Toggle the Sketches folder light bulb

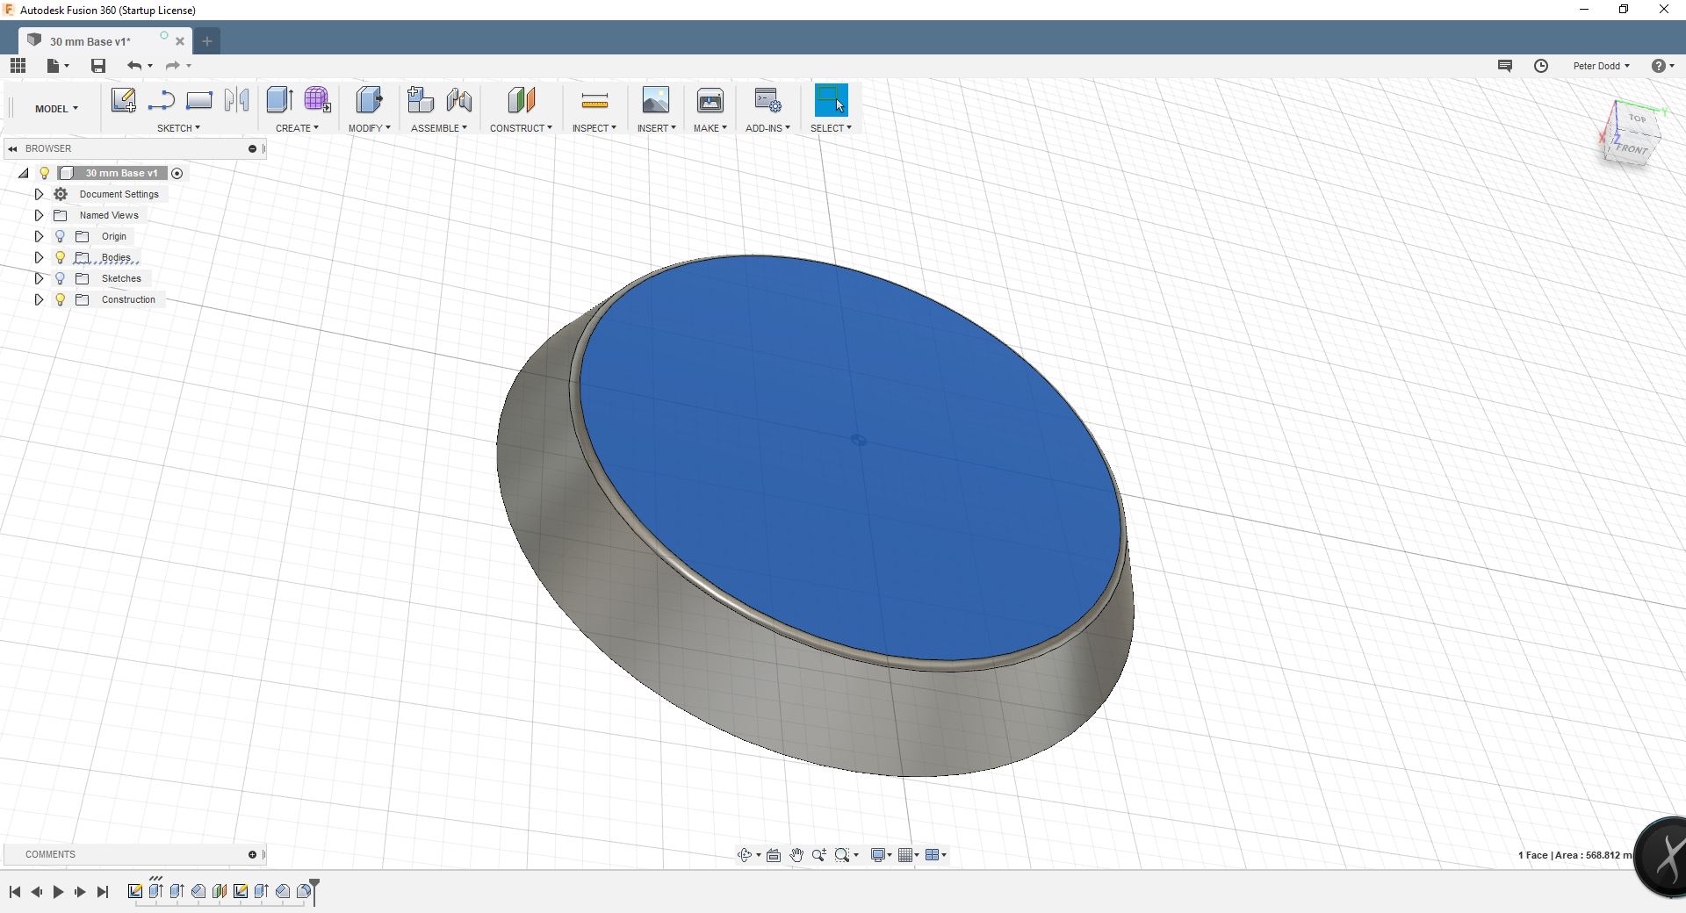(60, 278)
